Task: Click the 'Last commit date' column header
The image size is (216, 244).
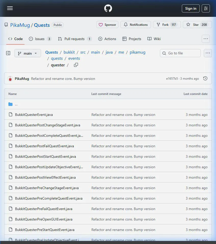Action: click(196, 94)
